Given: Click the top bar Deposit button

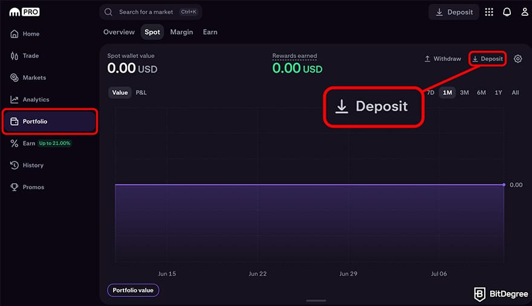Looking at the screenshot, I should tap(453, 12).
